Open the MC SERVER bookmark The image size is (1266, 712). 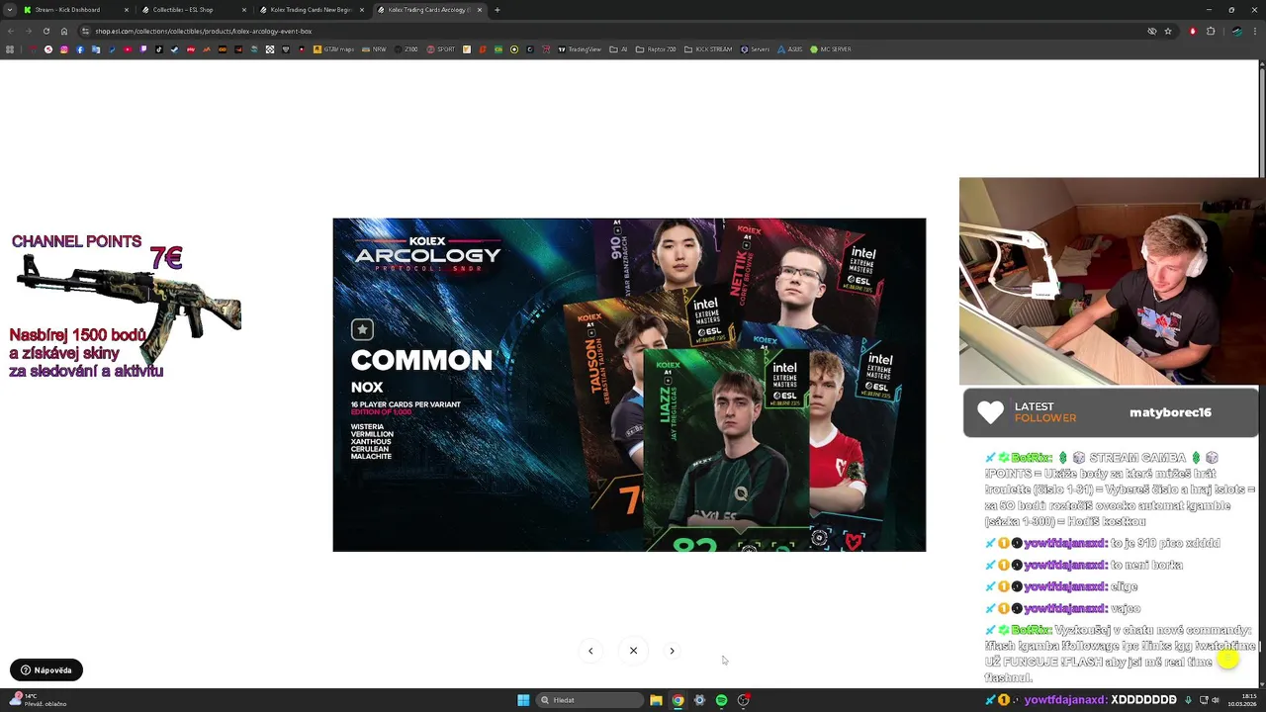point(830,49)
